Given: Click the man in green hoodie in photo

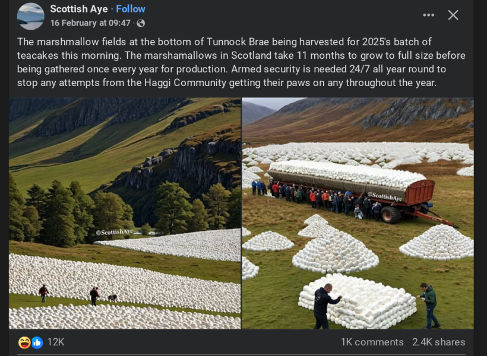Looking at the screenshot, I should pyautogui.click(x=429, y=306).
